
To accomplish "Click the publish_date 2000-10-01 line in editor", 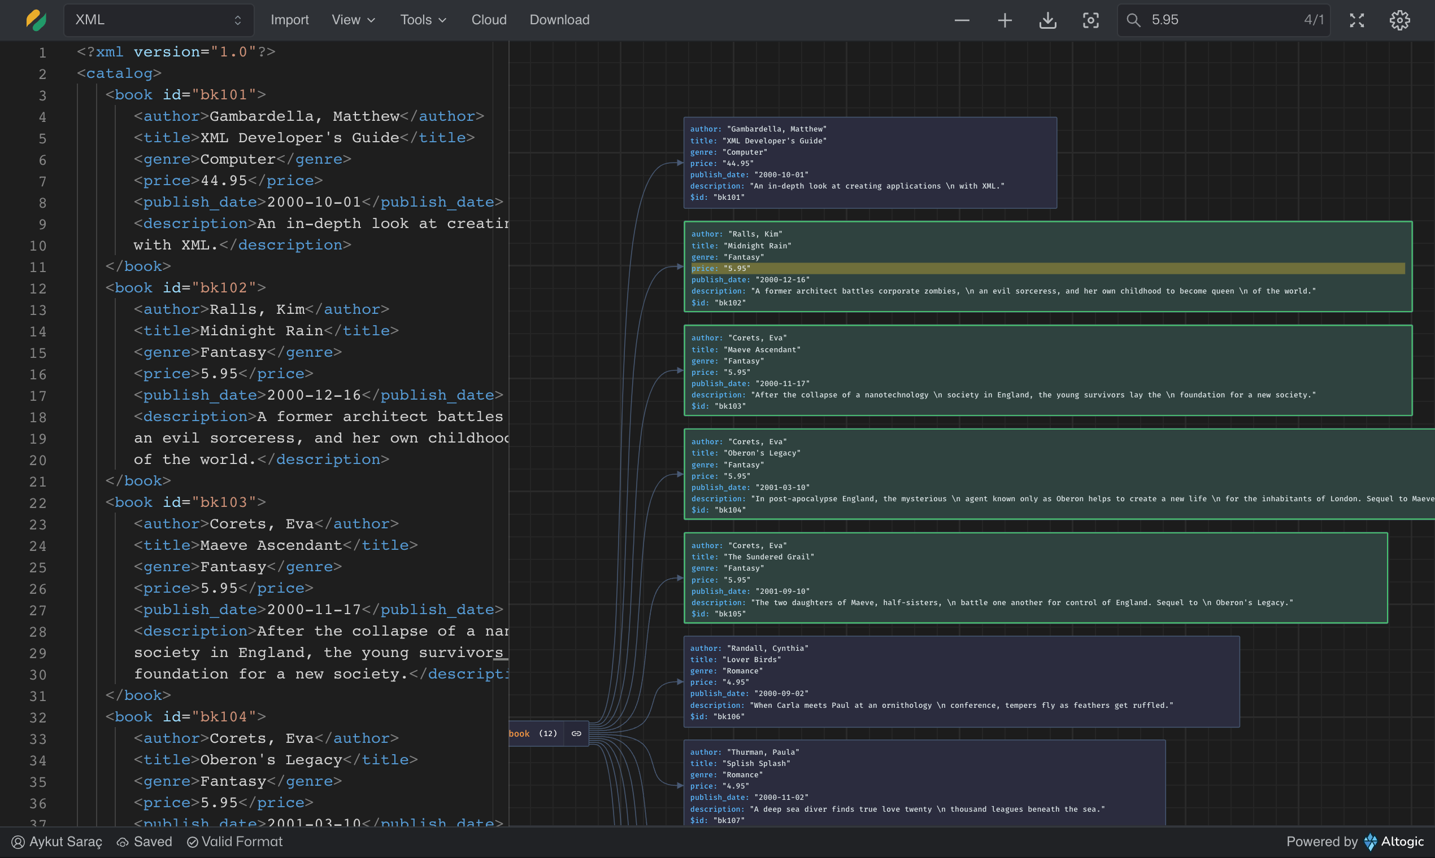I will click(x=318, y=202).
